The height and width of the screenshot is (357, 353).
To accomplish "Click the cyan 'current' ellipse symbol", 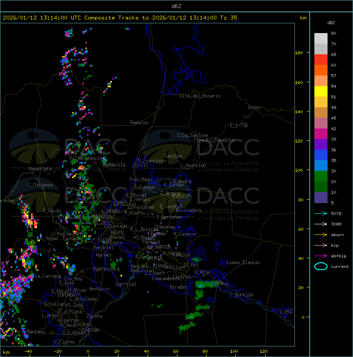I will pos(321,266).
